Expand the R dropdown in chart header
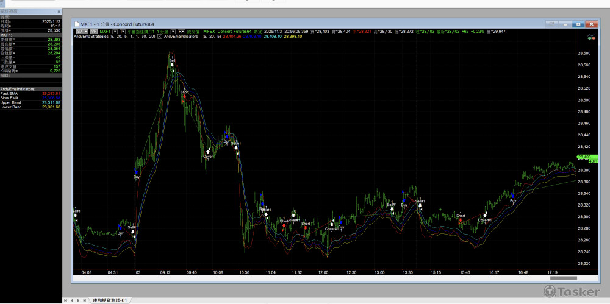Screen dimensions: 610x304 point(182,31)
